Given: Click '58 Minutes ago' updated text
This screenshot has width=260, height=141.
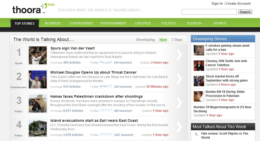Looking at the screenshot, I should (157, 86).
